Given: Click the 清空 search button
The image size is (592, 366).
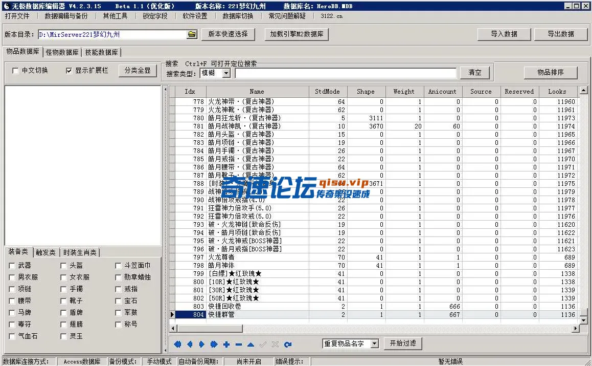Looking at the screenshot, I should pyautogui.click(x=474, y=73).
